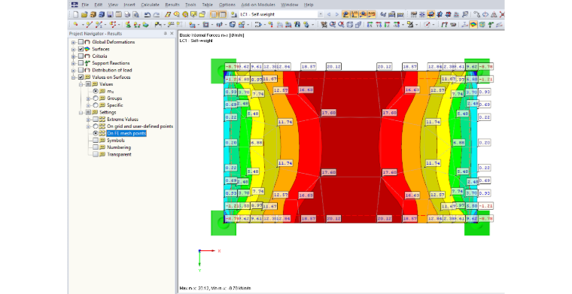Image resolution: width=572 pixels, height=294 pixels.
Task: Click the view in Y direction icon
Action: pyautogui.click(x=379, y=24)
